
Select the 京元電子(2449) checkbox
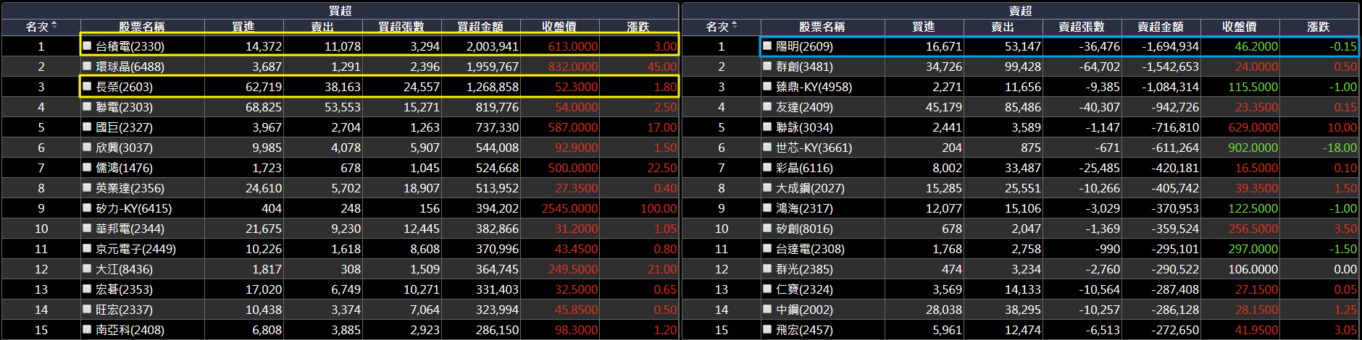point(87,248)
